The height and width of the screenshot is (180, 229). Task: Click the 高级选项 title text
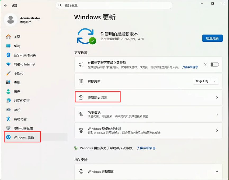pos(94,112)
